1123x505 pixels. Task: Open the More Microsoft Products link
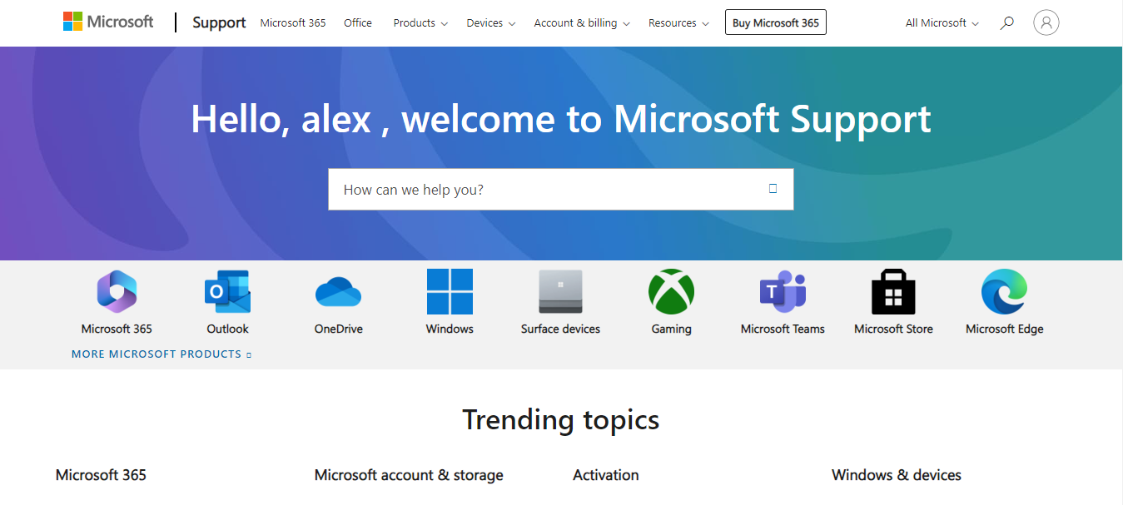point(161,354)
